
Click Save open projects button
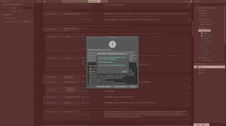104,87
